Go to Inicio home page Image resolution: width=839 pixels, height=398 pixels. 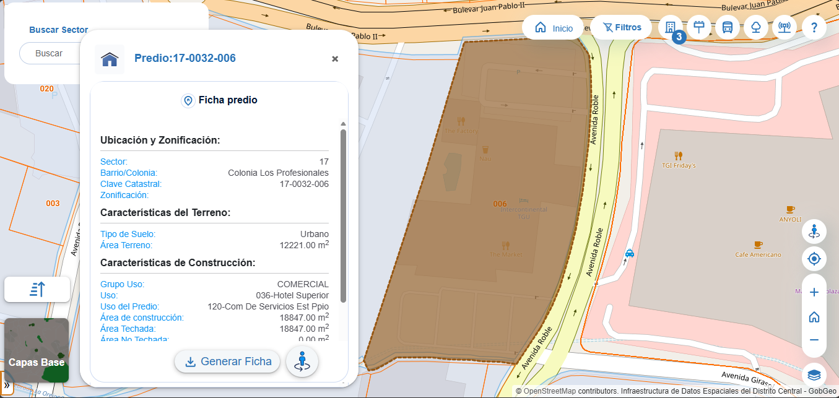pyautogui.click(x=554, y=28)
